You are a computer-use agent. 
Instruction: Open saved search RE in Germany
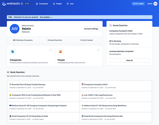pyautogui.click(x=129, y=42)
